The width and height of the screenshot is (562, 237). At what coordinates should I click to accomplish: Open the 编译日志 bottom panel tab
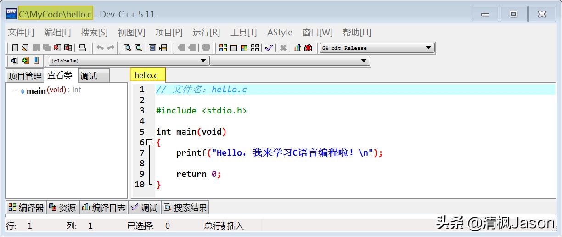103,208
